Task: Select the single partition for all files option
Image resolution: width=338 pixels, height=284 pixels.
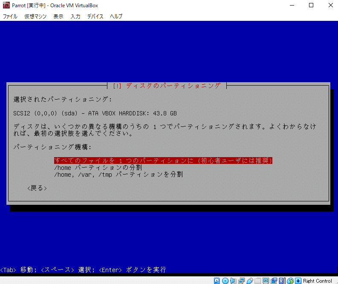Action: pyautogui.click(x=163, y=161)
